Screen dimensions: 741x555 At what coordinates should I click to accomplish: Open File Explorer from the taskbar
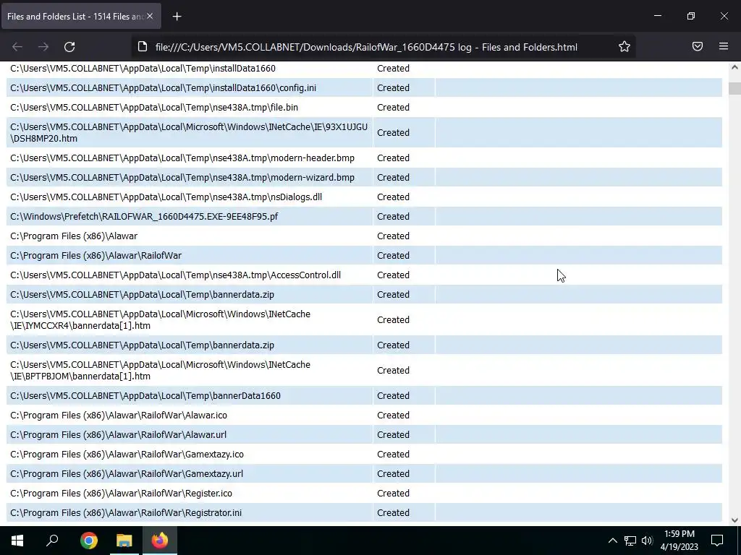(x=124, y=541)
